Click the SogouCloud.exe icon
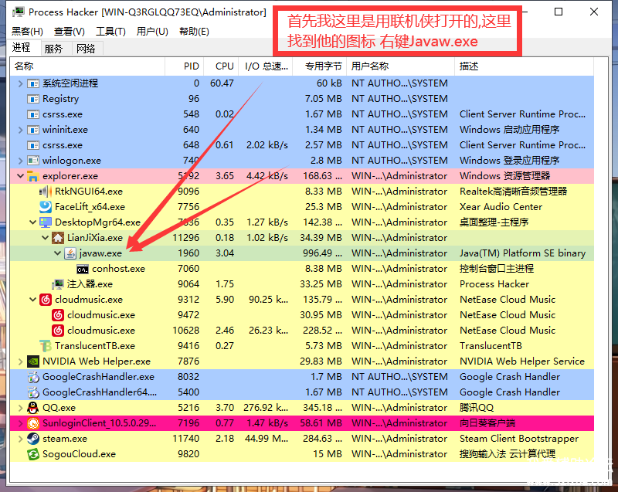This screenshot has height=492, width=618. (33, 454)
